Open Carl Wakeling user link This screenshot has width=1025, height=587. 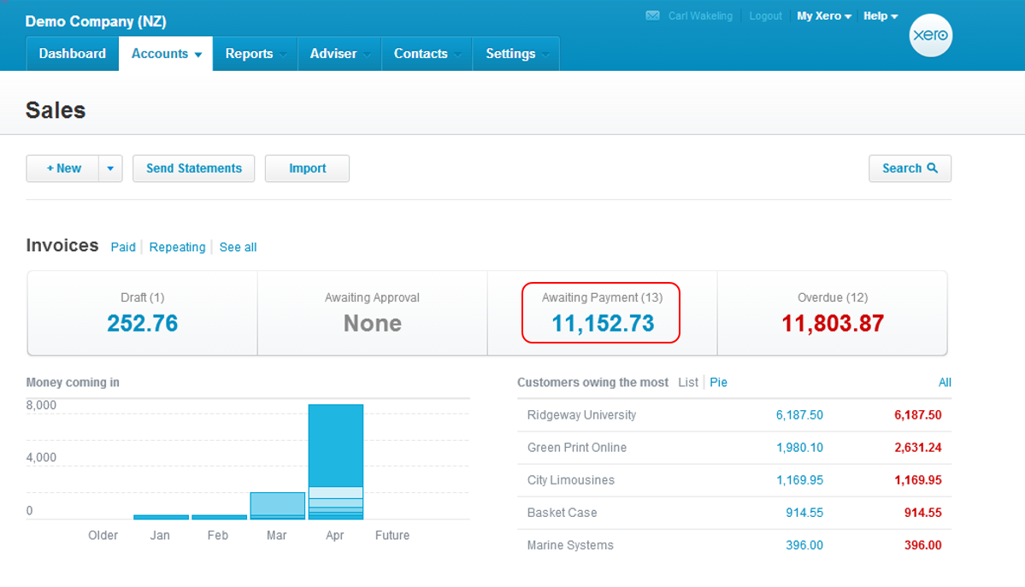tap(700, 15)
